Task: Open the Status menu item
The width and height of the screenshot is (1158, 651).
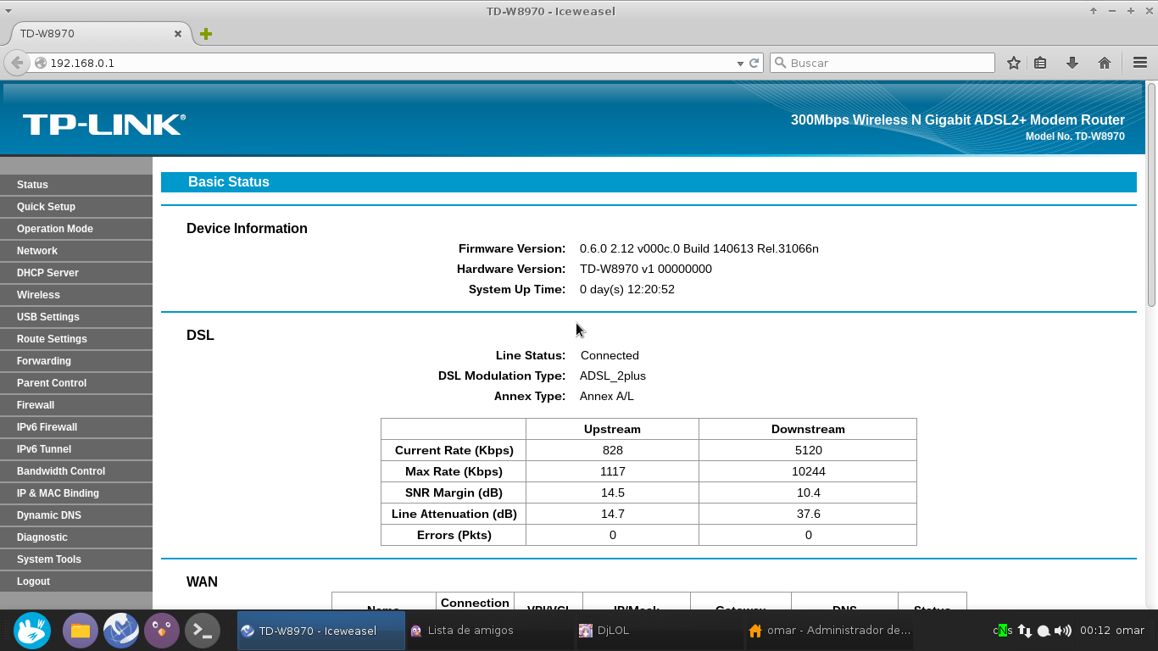Action: tap(76, 185)
